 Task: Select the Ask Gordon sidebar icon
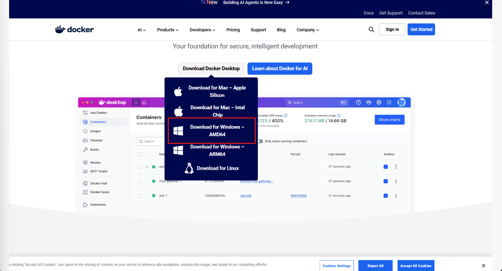click(85, 113)
